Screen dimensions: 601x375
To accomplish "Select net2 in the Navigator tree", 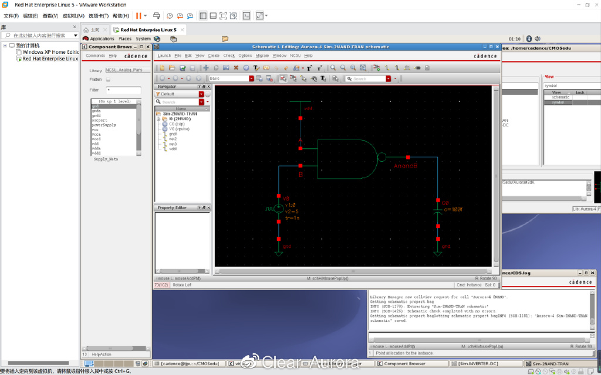I will pos(173,139).
